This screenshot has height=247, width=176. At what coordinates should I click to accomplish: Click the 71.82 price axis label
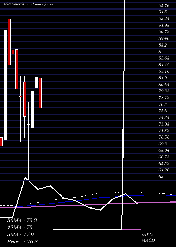(164, 131)
